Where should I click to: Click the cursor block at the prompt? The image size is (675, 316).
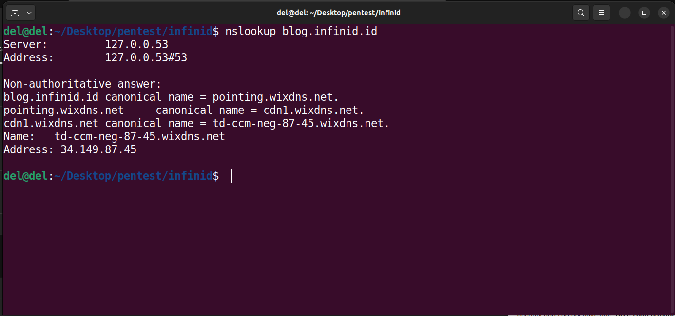coord(228,176)
